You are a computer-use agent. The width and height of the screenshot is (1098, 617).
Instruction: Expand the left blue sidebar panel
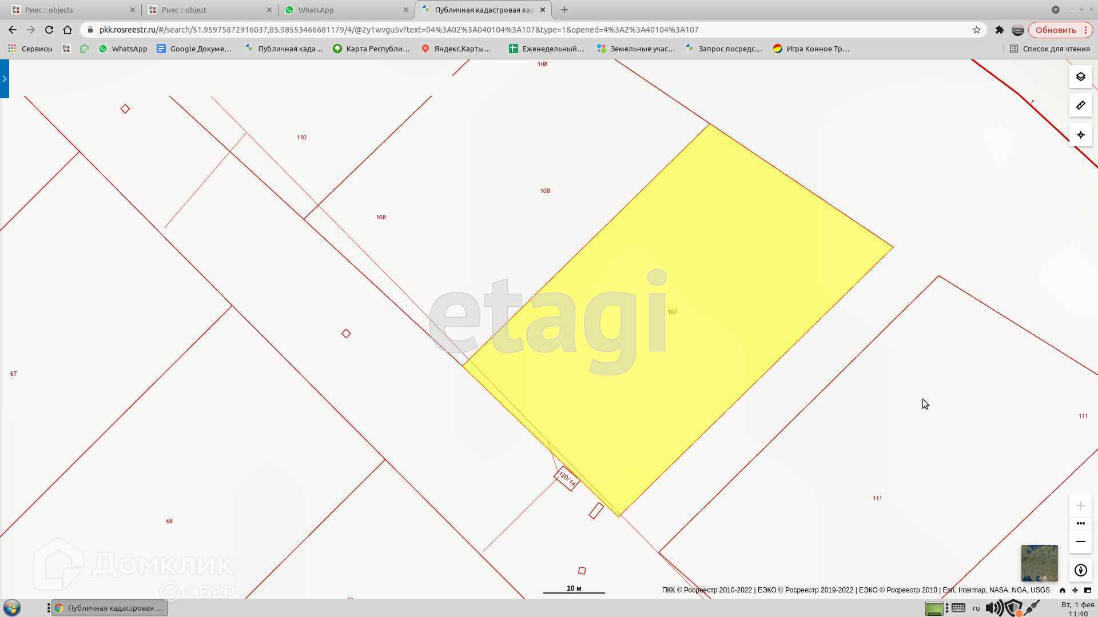4,79
